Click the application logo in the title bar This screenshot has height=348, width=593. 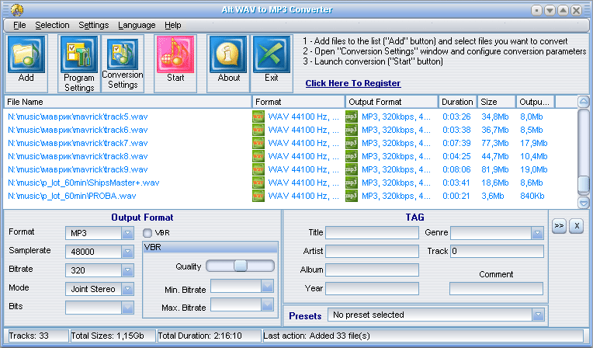tap(16, 10)
